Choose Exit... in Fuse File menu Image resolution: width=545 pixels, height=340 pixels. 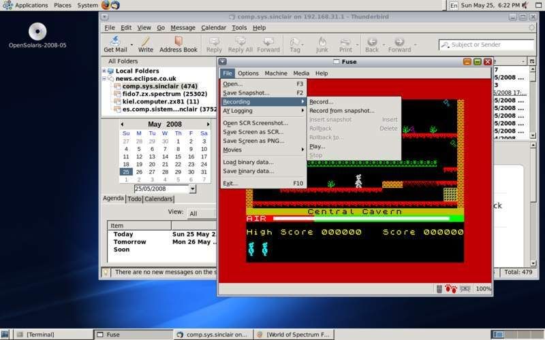point(263,184)
